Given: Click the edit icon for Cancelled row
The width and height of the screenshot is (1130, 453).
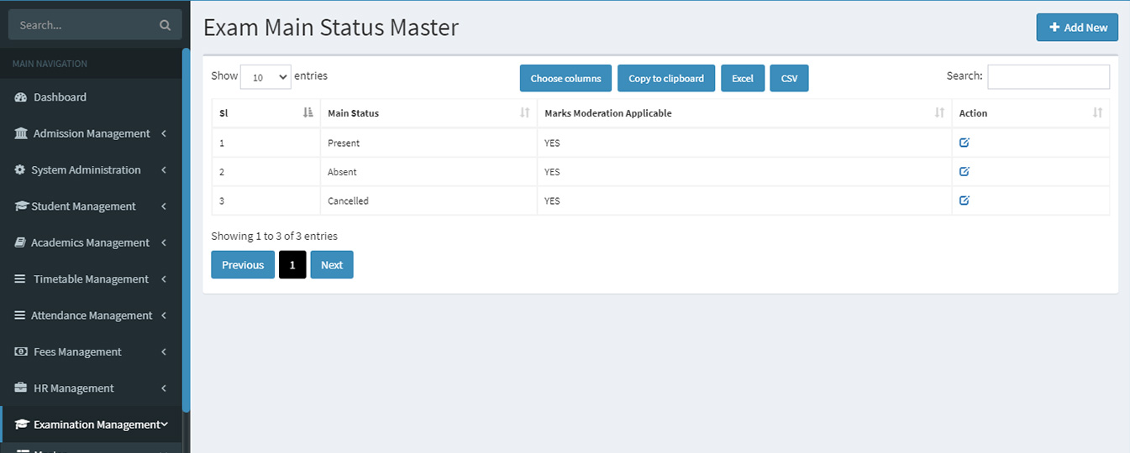Looking at the screenshot, I should pyautogui.click(x=964, y=200).
